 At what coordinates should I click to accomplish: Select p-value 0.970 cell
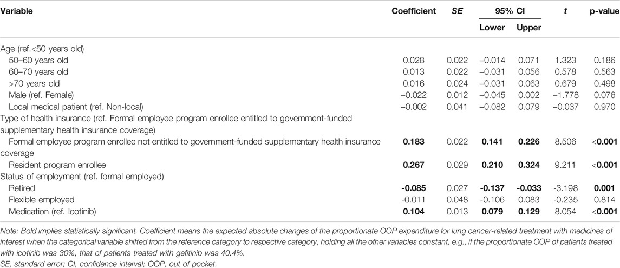click(605, 107)
